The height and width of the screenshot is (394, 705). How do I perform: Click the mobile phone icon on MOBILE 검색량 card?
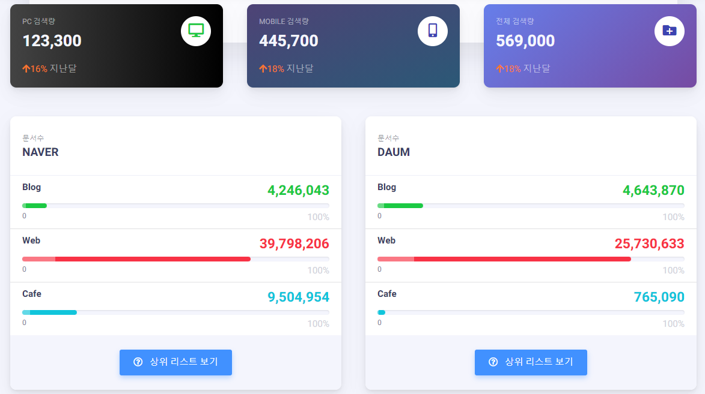(x=432, y=31)
